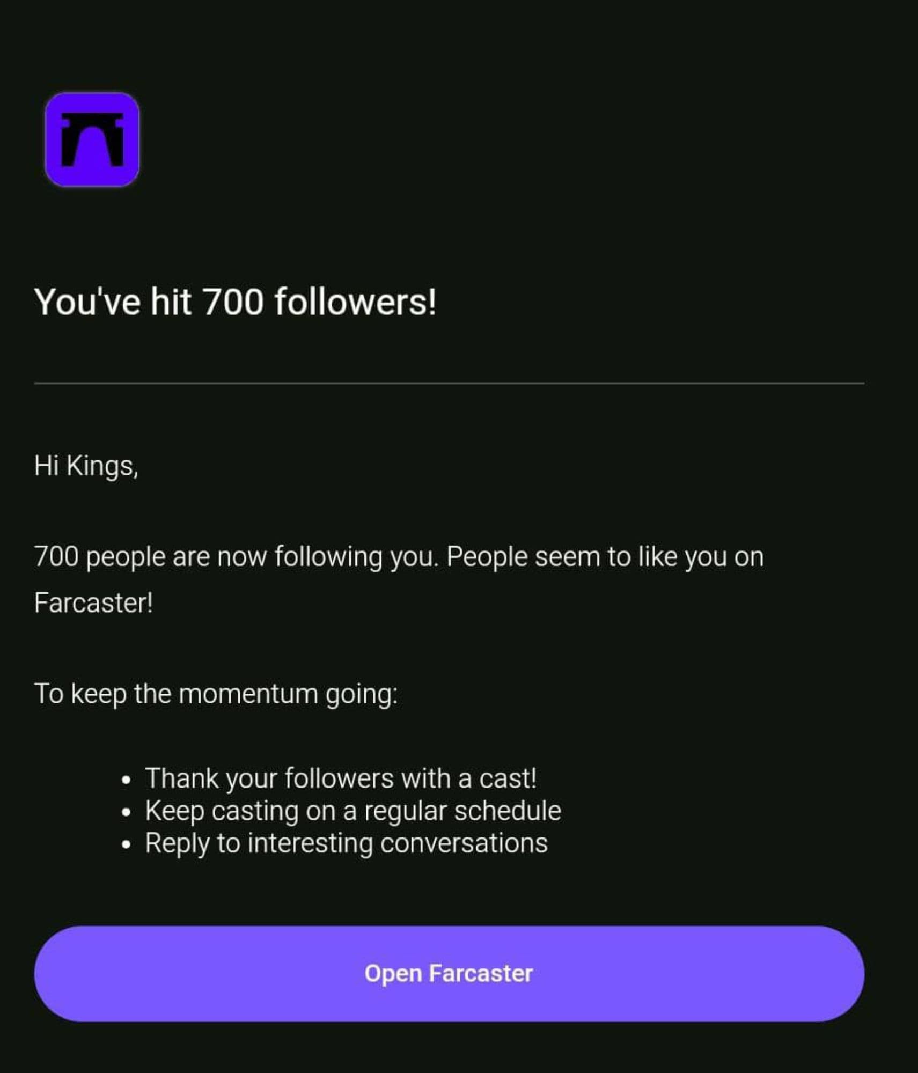The height and width of the screenshot is (1073, 918).
Task: Select "Keep casting on a regular schedule" item
Action: [x=353, y=811]
